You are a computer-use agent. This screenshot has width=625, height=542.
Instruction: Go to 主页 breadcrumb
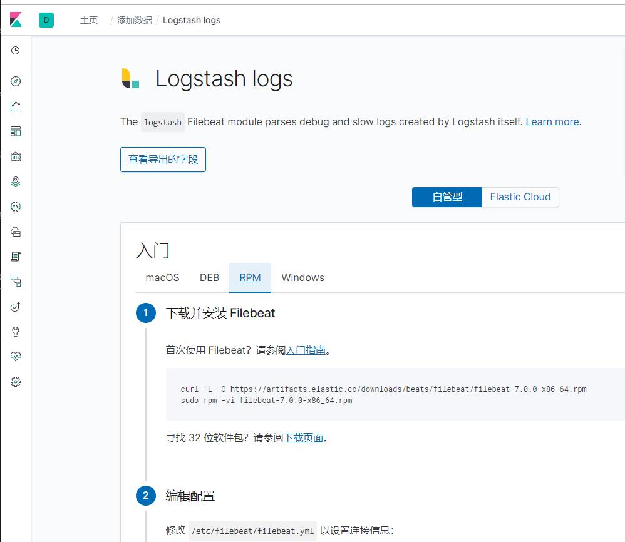88,20
